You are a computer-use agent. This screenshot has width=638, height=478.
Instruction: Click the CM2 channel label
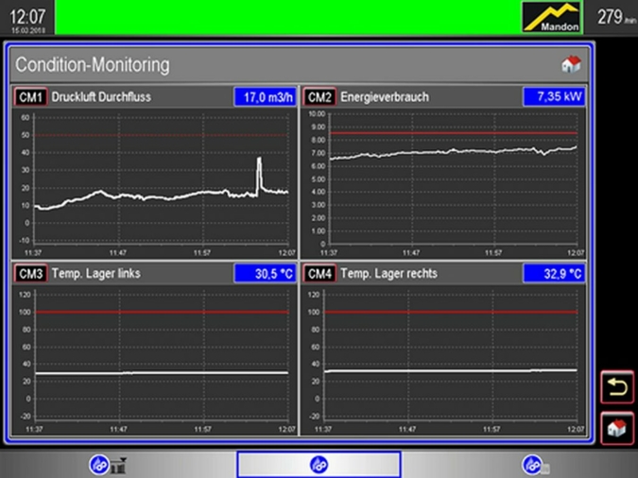(319, 96)
